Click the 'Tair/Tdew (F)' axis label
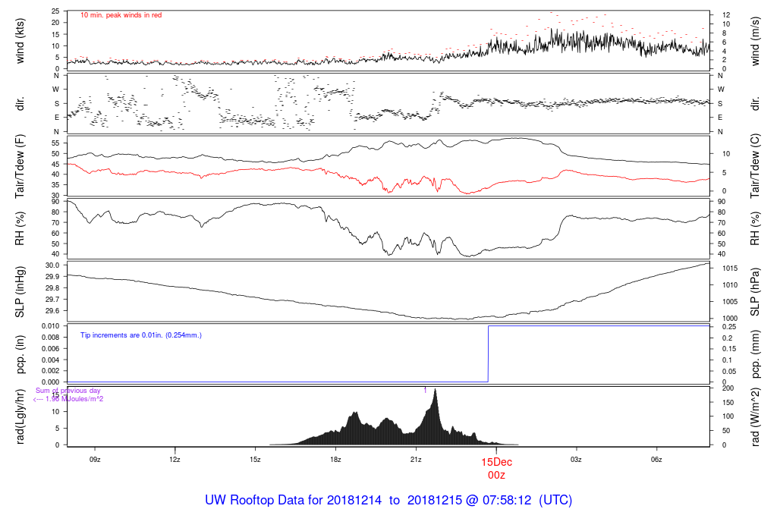The image size is (777, 531). [x=20, y=166]
